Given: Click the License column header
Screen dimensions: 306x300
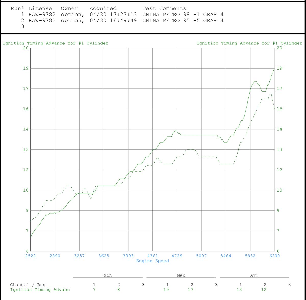Looking at the screenshot, I should [40, 8].
